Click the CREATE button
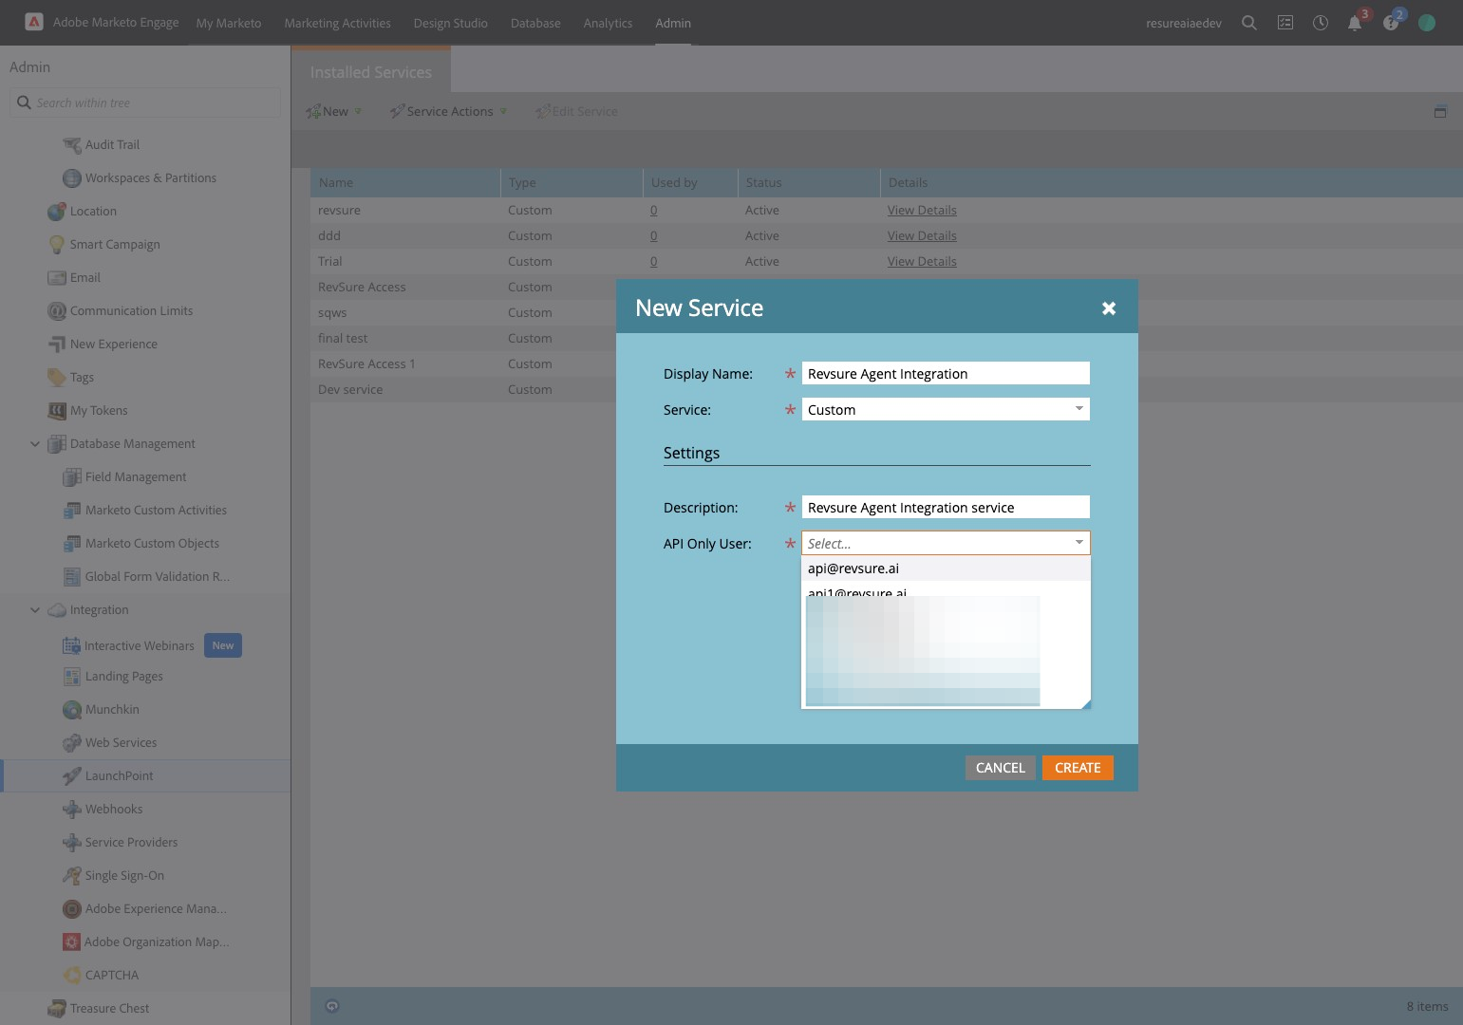The height and width of the screenshot is (1025, 1463). tap(1078, 768)
